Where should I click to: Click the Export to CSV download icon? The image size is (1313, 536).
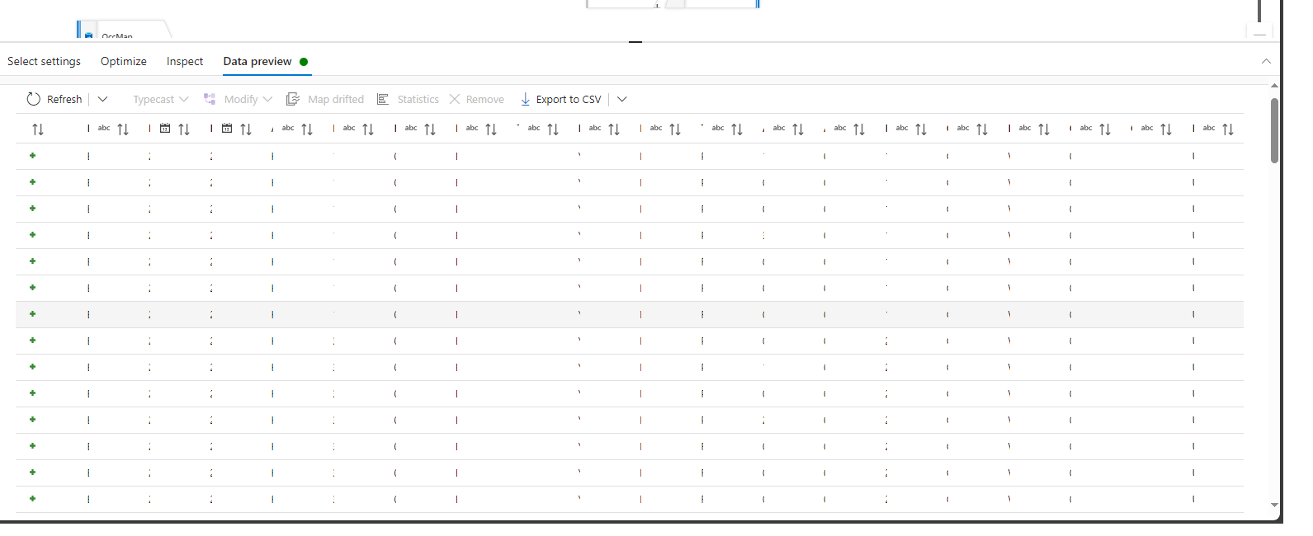(x=525, y=99)
